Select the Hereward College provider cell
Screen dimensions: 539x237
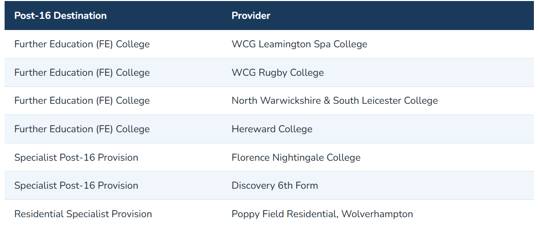click(272, 129)
